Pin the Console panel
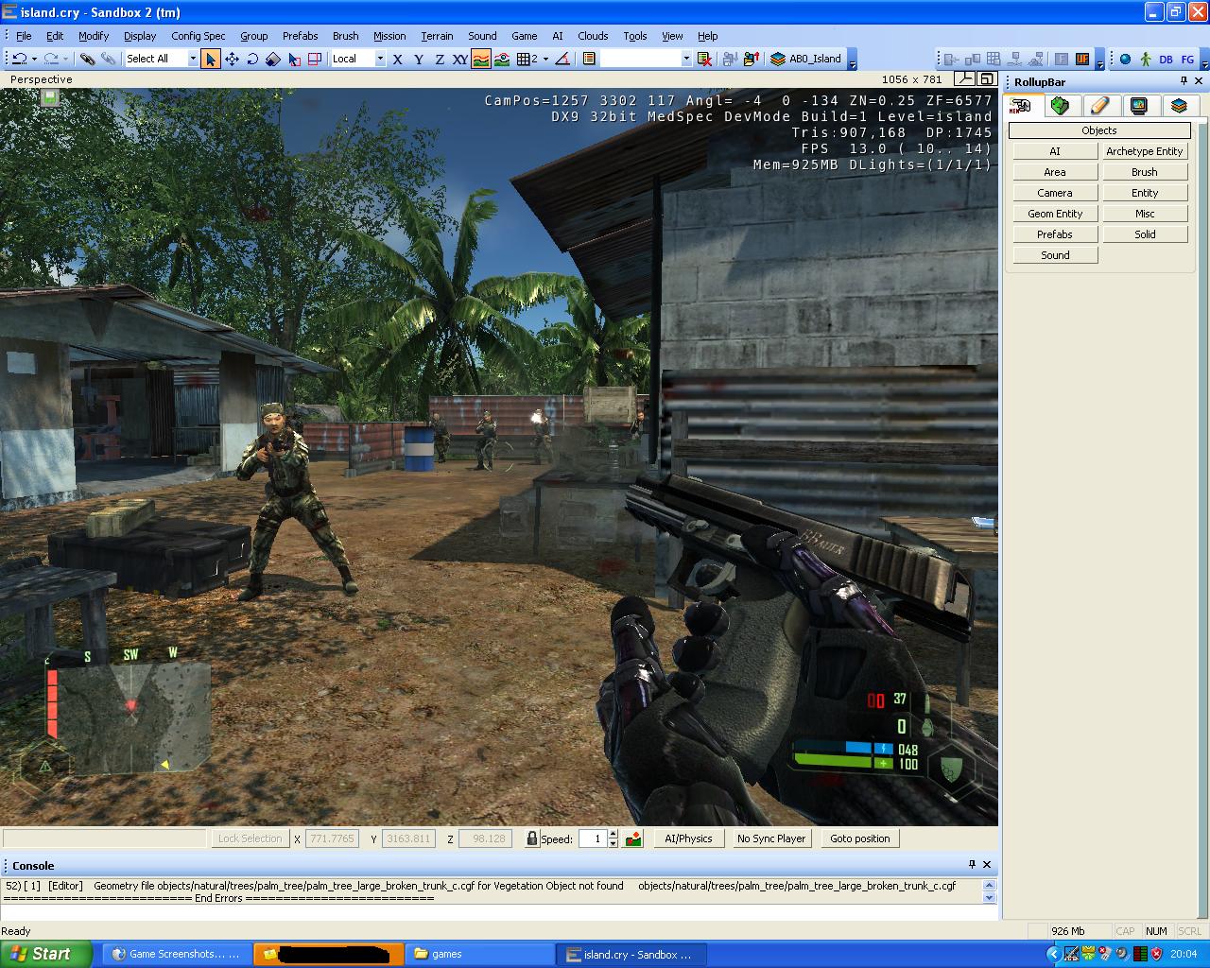The image size is (1210, 968). tap(972, 864)
